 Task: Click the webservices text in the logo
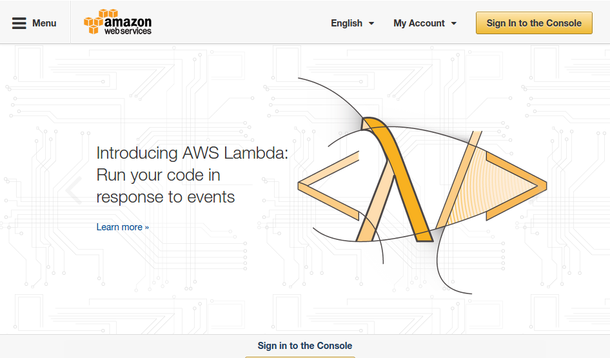pyautogui.click(x=128, y=31)
